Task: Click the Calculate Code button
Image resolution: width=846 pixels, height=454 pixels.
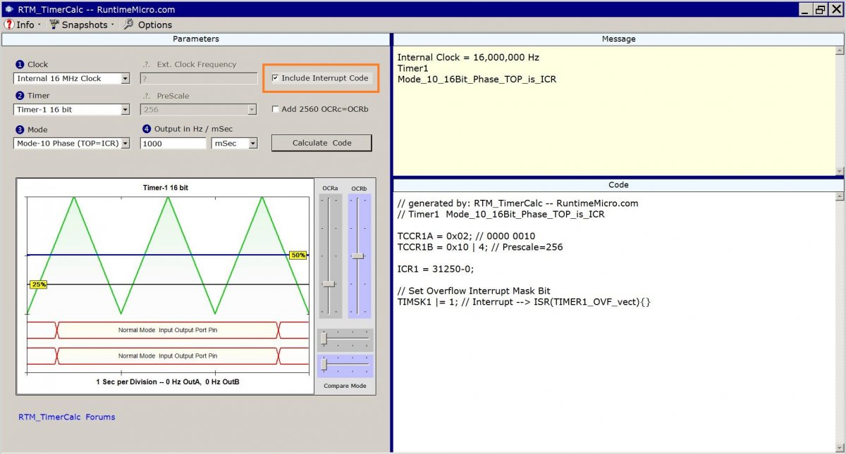Action: pos(321,143)
